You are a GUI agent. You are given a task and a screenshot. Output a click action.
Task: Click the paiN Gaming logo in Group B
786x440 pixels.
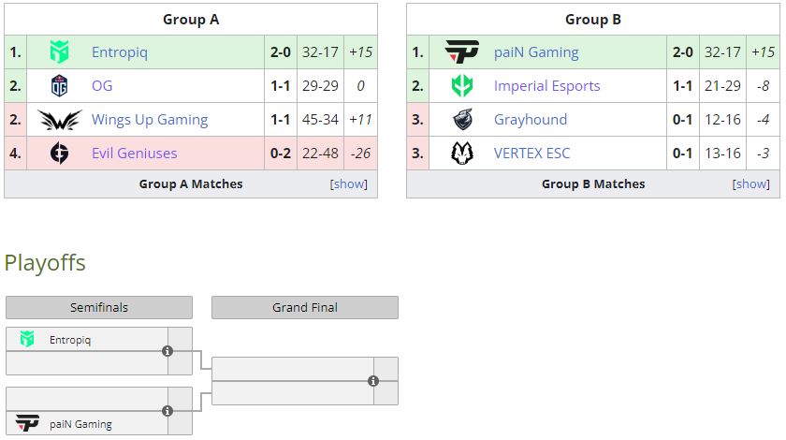(461, 52)
